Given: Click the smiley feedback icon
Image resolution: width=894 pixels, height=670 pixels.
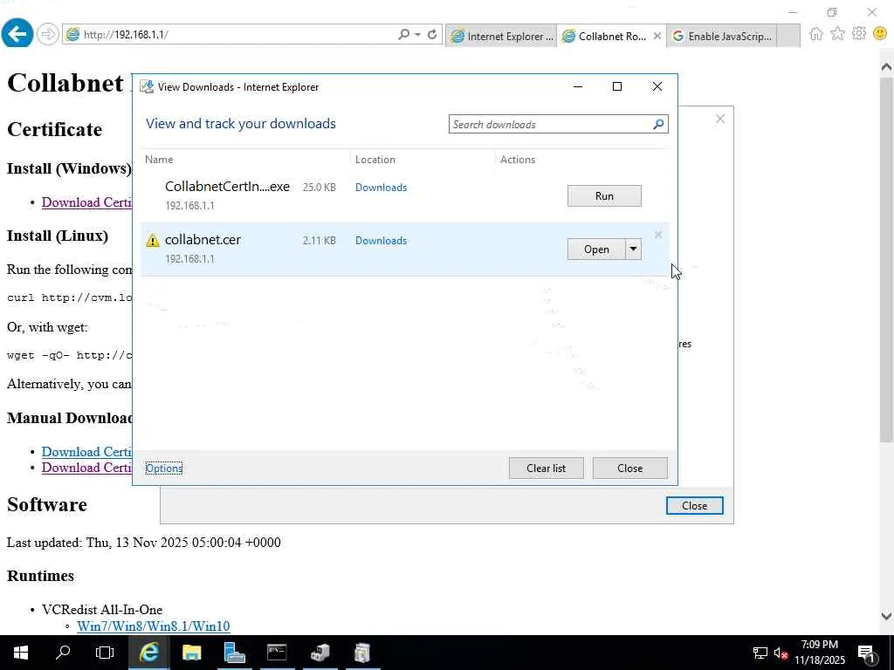Looking at the screenshot, I should [x=880, y=34].
